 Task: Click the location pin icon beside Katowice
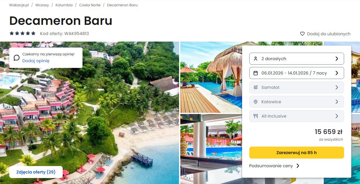(x=256, y=102)
